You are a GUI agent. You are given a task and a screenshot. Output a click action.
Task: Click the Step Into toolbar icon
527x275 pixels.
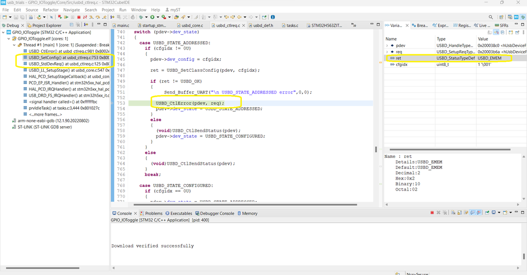coord(91,17)
